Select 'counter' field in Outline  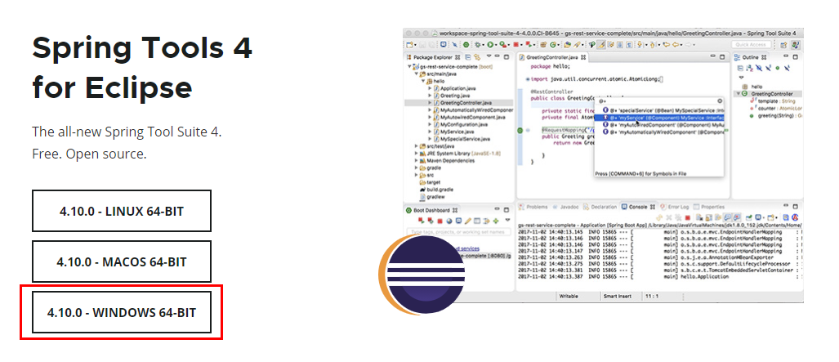(775, 108)
